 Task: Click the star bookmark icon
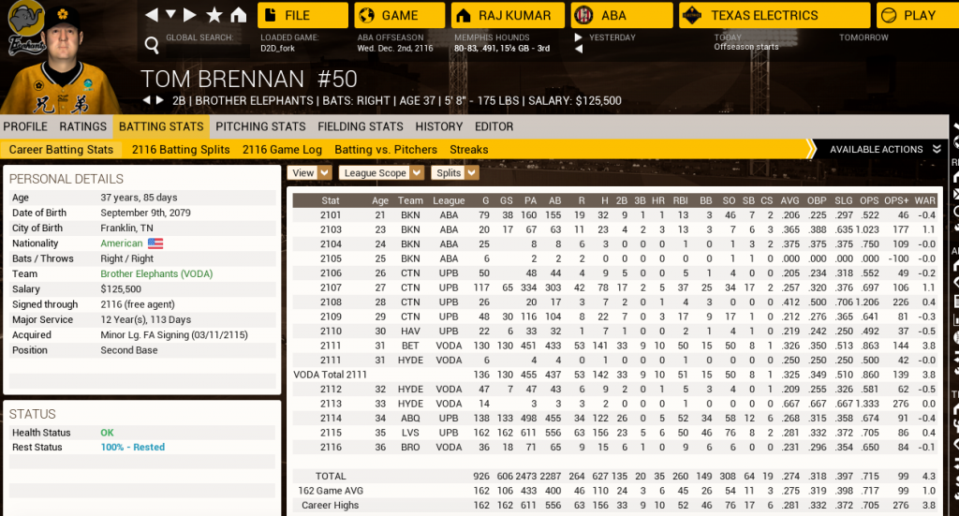coord(214,15)
